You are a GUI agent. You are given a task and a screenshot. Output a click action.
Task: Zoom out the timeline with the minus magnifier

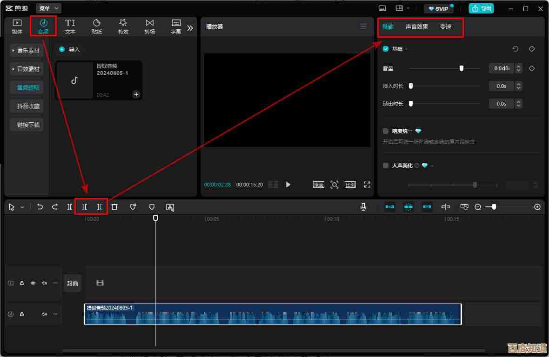coord(478,207)
